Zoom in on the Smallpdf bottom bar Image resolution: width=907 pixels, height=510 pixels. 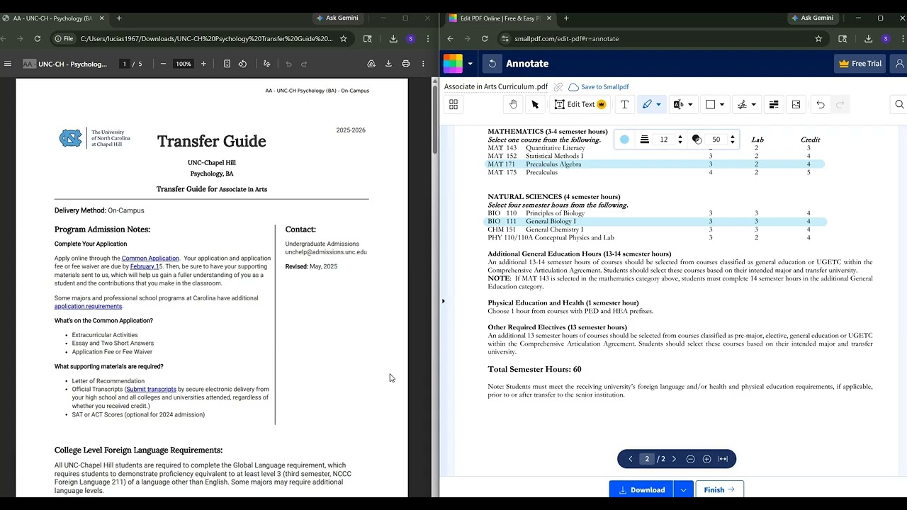point(706,459)
